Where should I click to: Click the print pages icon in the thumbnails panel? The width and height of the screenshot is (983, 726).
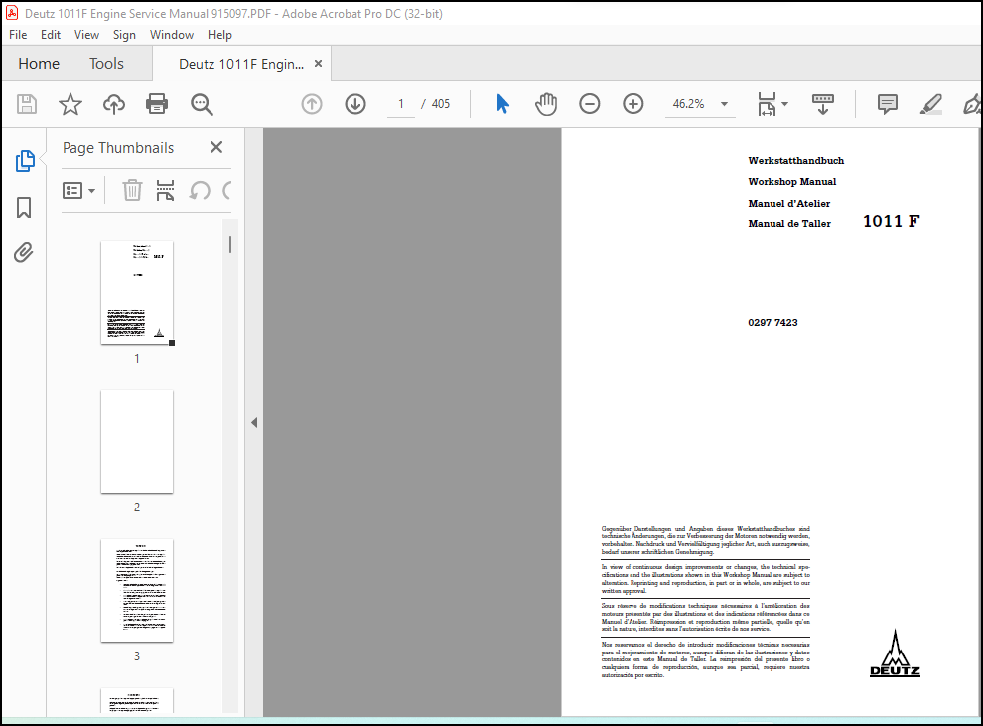(165, 190)
